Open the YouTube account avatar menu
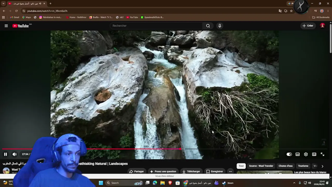 click(x=322, y=25)
